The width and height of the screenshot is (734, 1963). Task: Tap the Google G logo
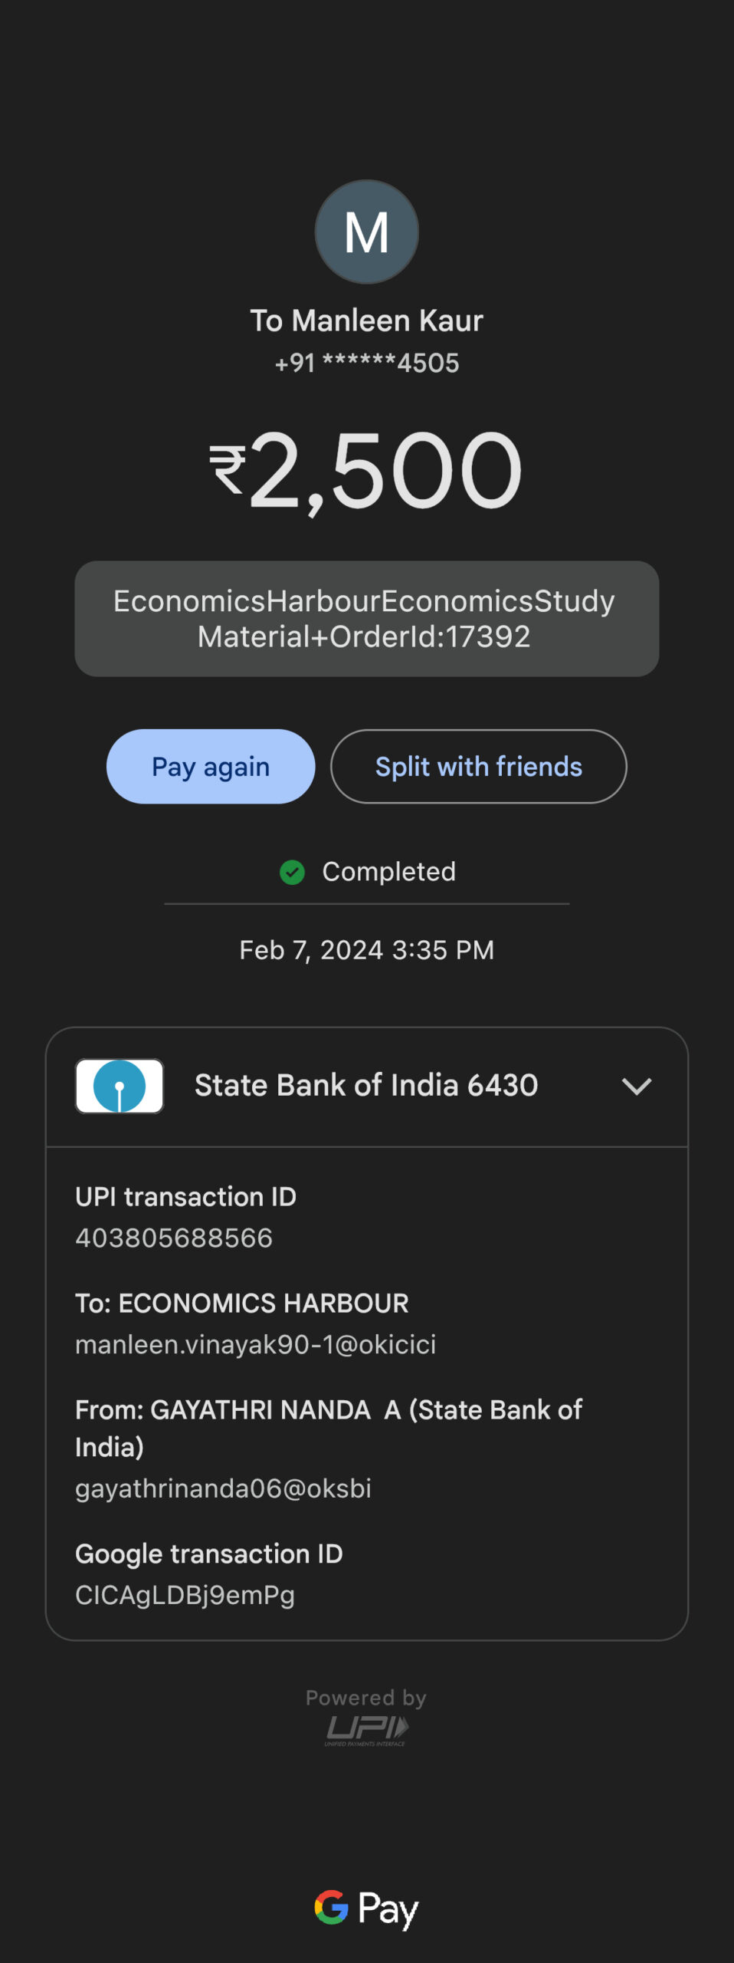point(331,1907)
